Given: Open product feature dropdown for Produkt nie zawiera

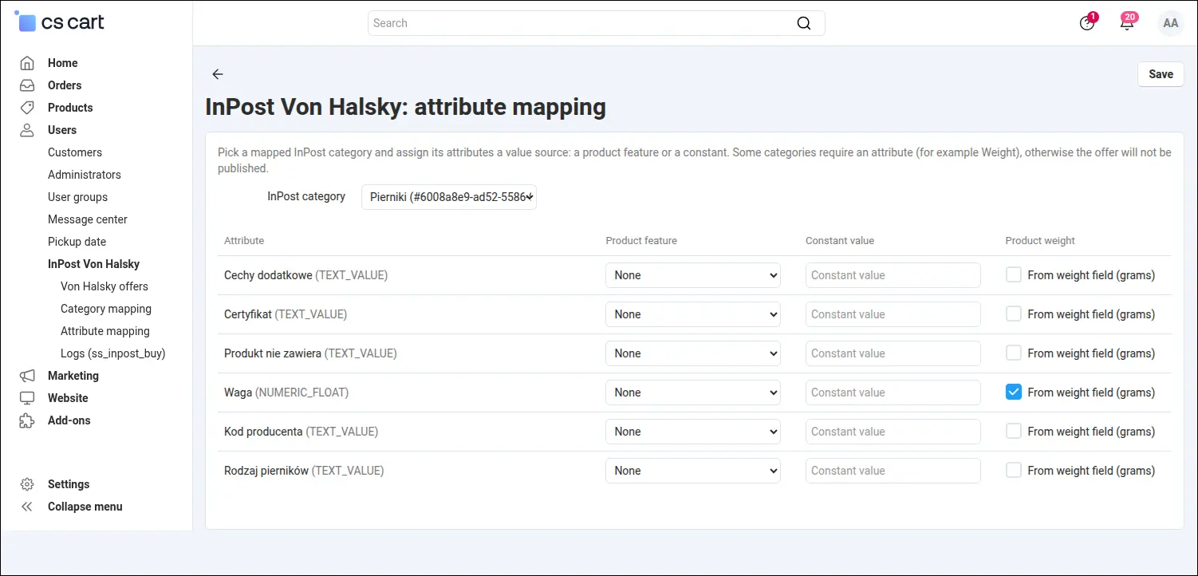Looking at the screenshot, I should pyautogui.click(x=693, y=353).
